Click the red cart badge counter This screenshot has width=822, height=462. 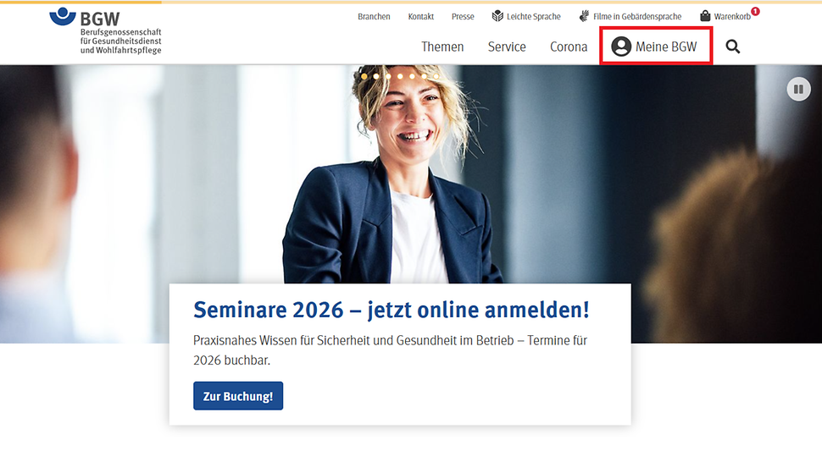click(x=755, y=11)
